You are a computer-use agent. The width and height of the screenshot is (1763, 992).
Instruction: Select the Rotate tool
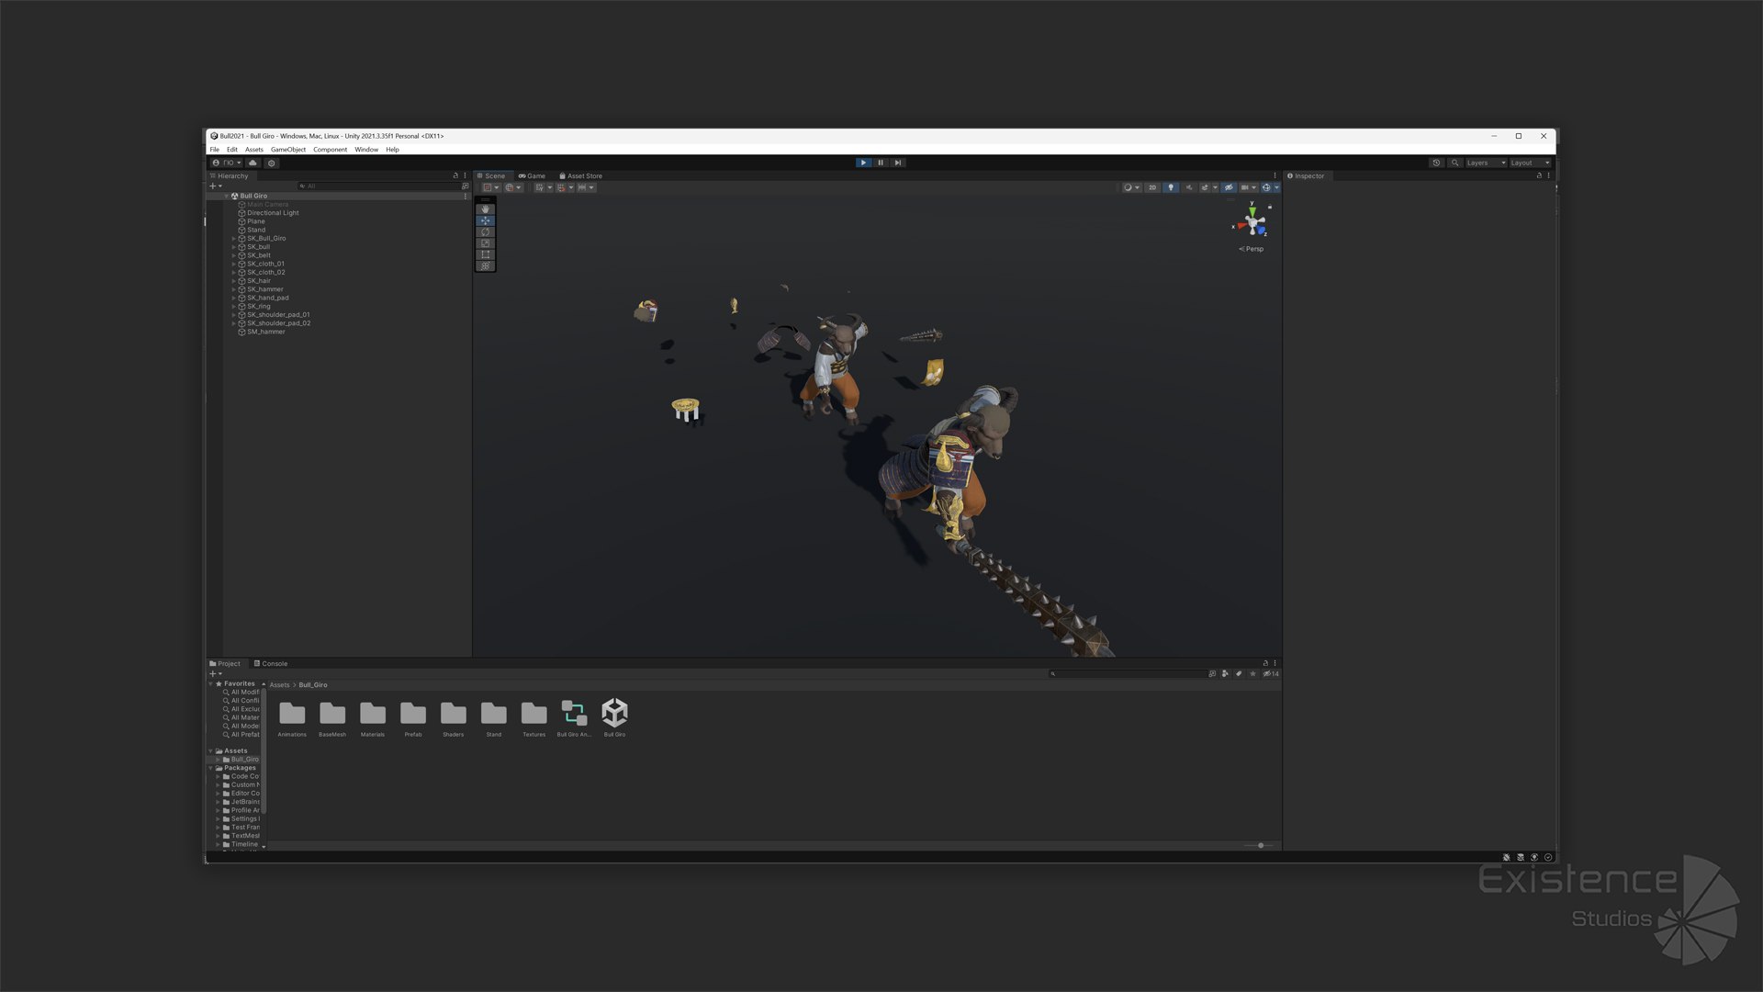coord(485,232)
